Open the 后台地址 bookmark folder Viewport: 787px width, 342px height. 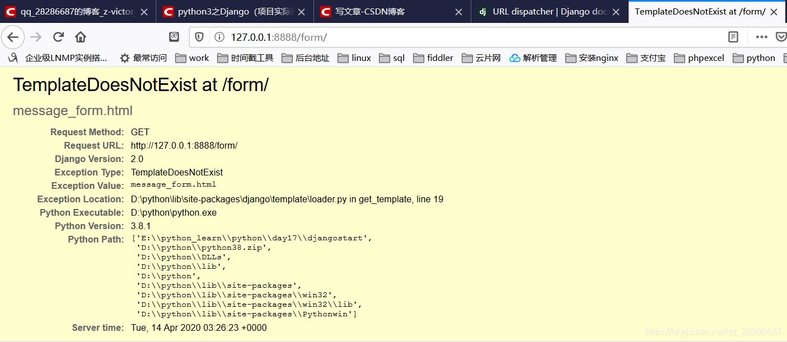(x=306, y=58)
